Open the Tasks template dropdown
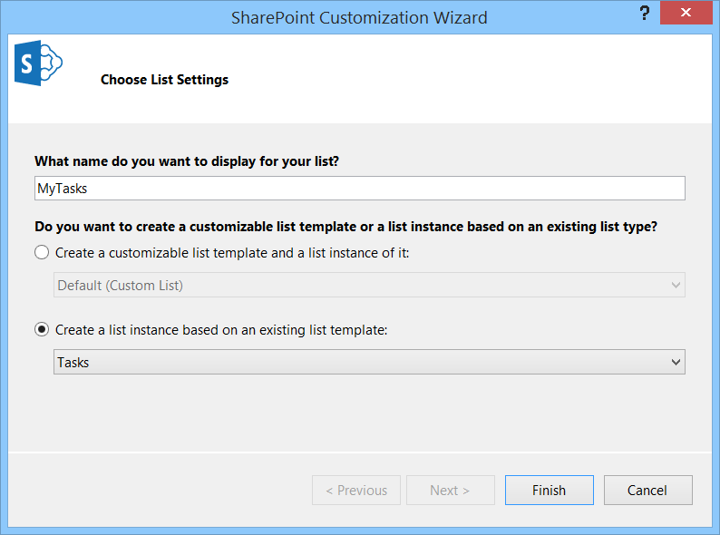The width and height of the screenshot is (720, 535). click(x=369, y=363)
